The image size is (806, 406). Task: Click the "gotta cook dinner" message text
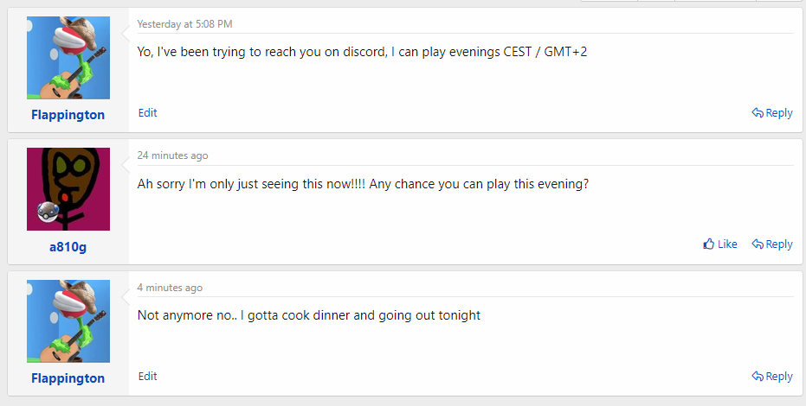click(x=308, y=315)
